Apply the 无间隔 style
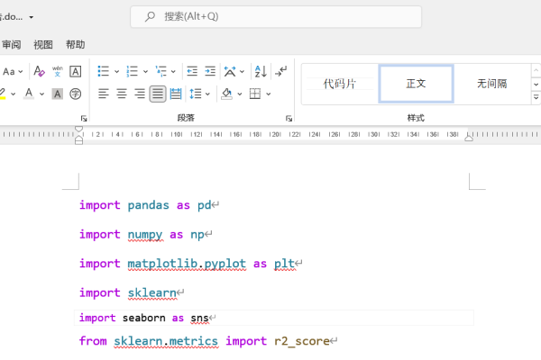The image size is (541, 360). tap(491, 84)
